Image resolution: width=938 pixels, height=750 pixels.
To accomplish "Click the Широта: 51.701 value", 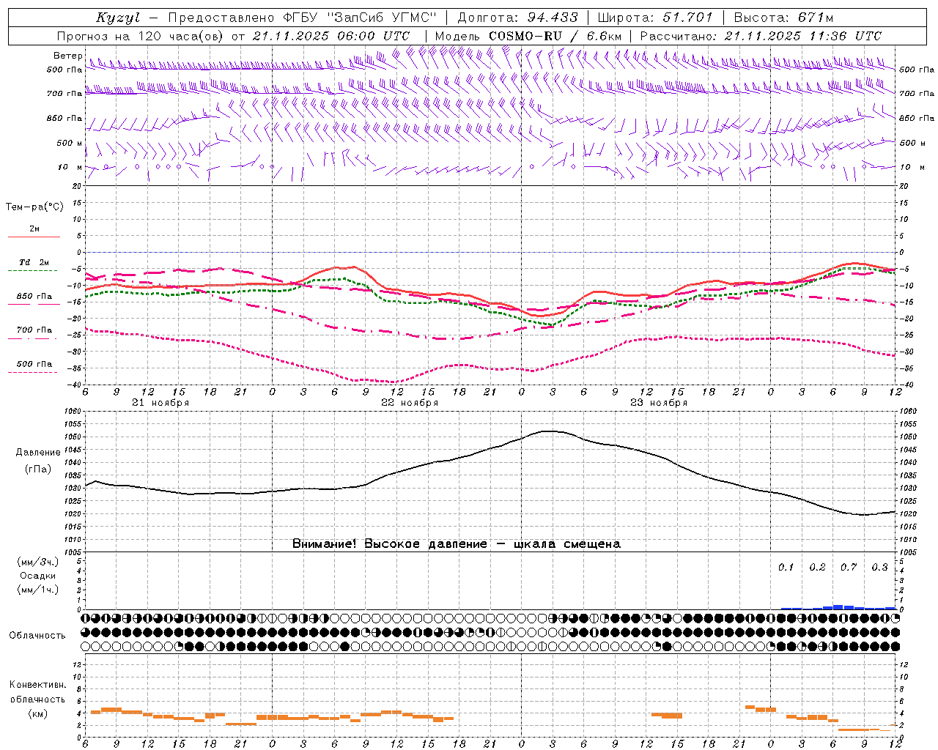I will coord(655,18).
